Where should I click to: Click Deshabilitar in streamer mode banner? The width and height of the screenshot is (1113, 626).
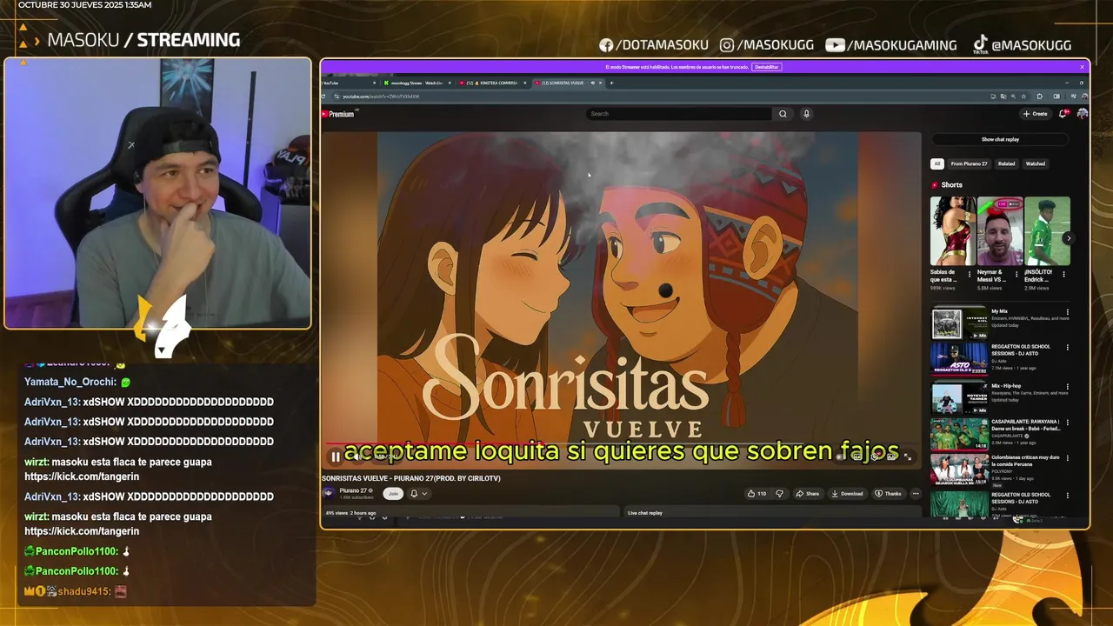[766, 67]
